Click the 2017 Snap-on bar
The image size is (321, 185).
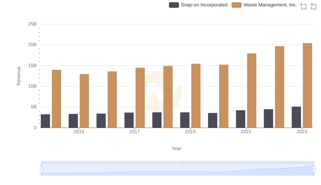coord(129,120)
